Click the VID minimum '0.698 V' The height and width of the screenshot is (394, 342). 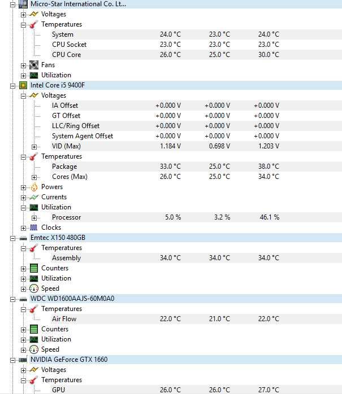pyautogui.click(x=219, y=146)
